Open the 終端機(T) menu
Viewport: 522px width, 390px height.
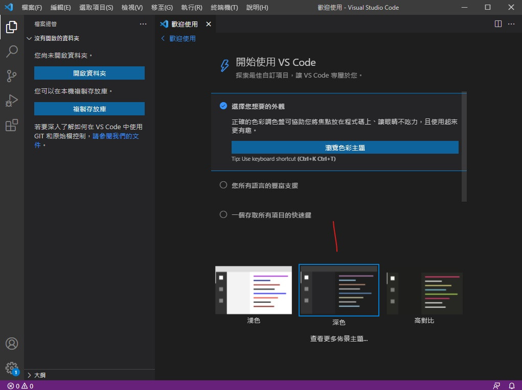pyautogui.click(x=224, y=7)
